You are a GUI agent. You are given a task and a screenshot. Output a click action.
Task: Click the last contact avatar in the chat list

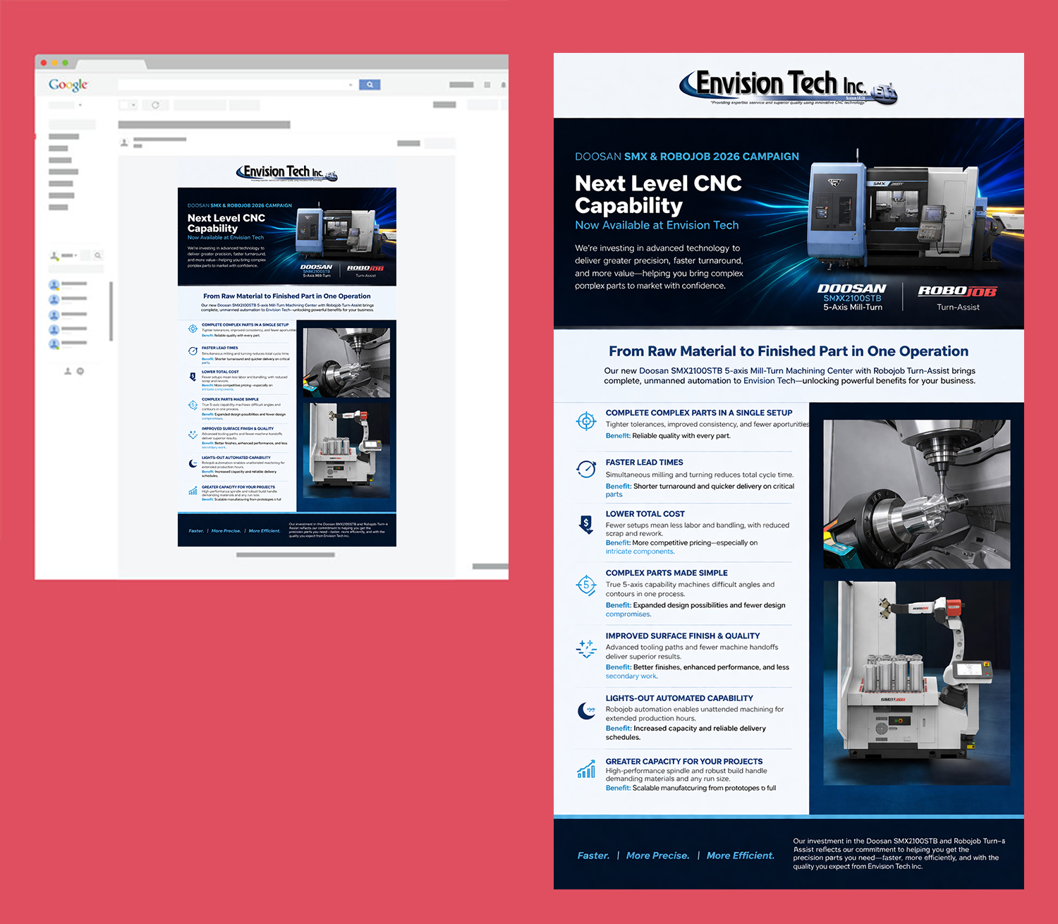[54, 344]
